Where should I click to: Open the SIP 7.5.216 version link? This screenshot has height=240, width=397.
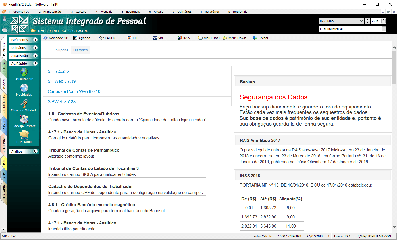[58, 71]
